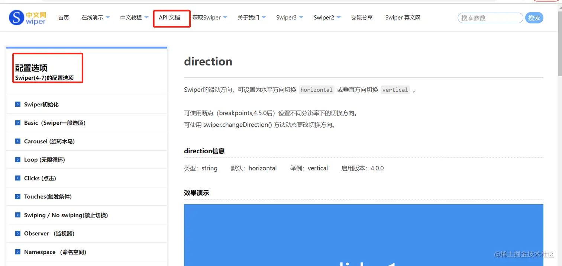The image size is (562, 266).
Task: Open the 关于我们 dropdown menu
Action: point(252,17)
